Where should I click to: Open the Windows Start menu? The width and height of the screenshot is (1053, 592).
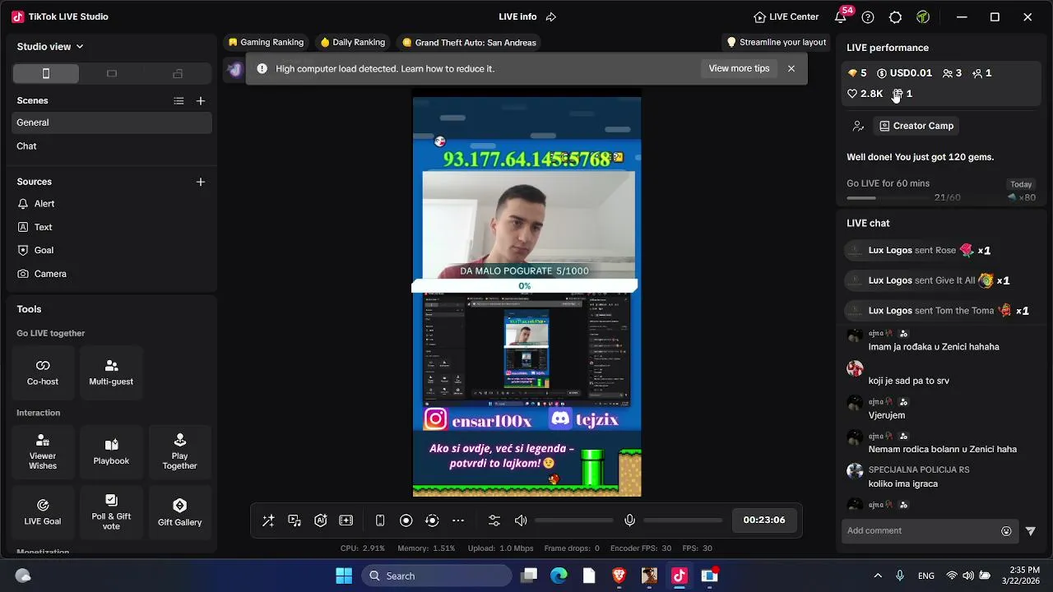pos(344,576)
